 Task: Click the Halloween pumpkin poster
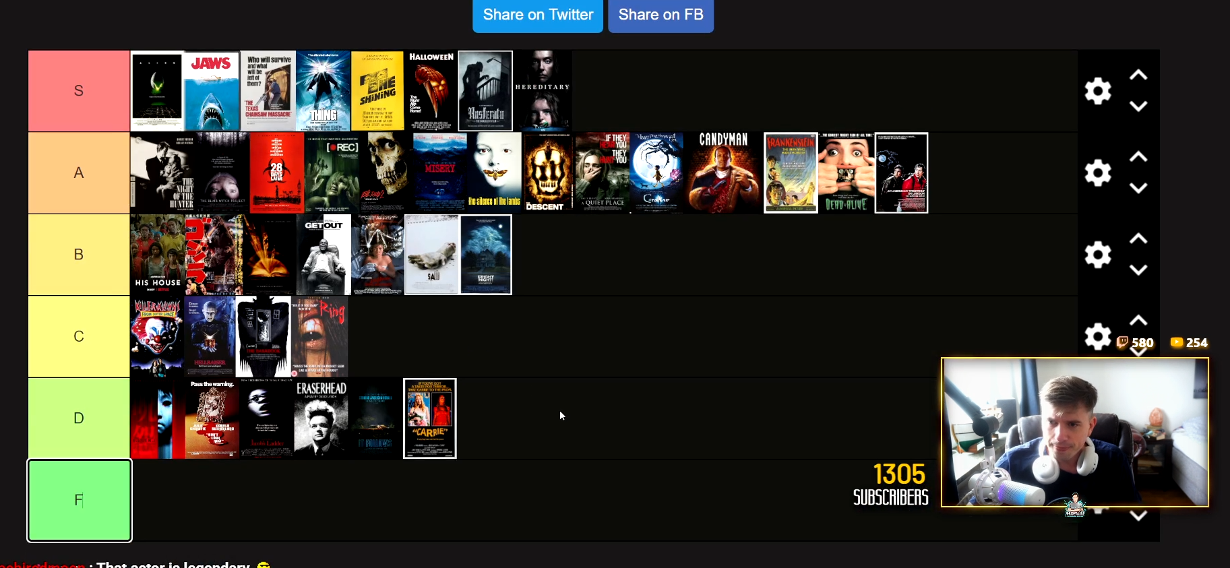pyautogui.click(x=431, y=91)
